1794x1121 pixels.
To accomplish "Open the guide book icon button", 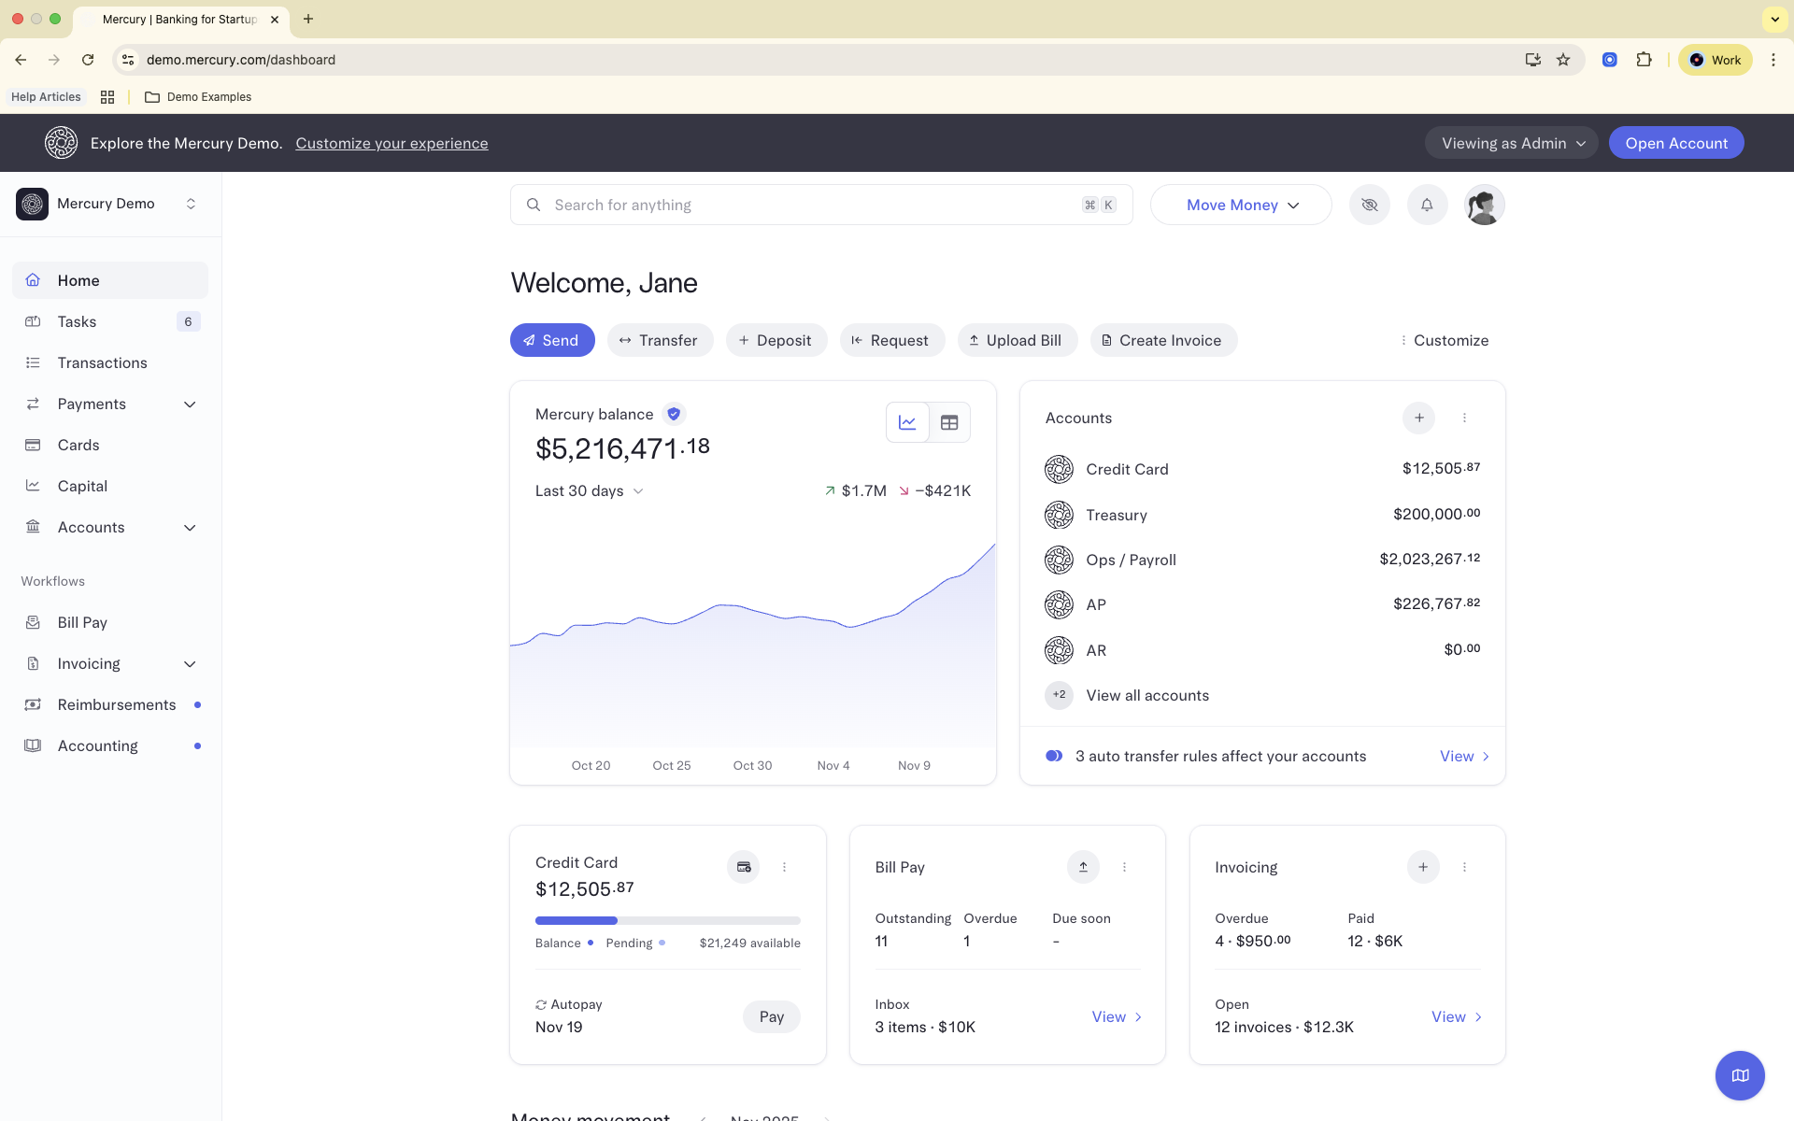I will pos(1739,1075).
